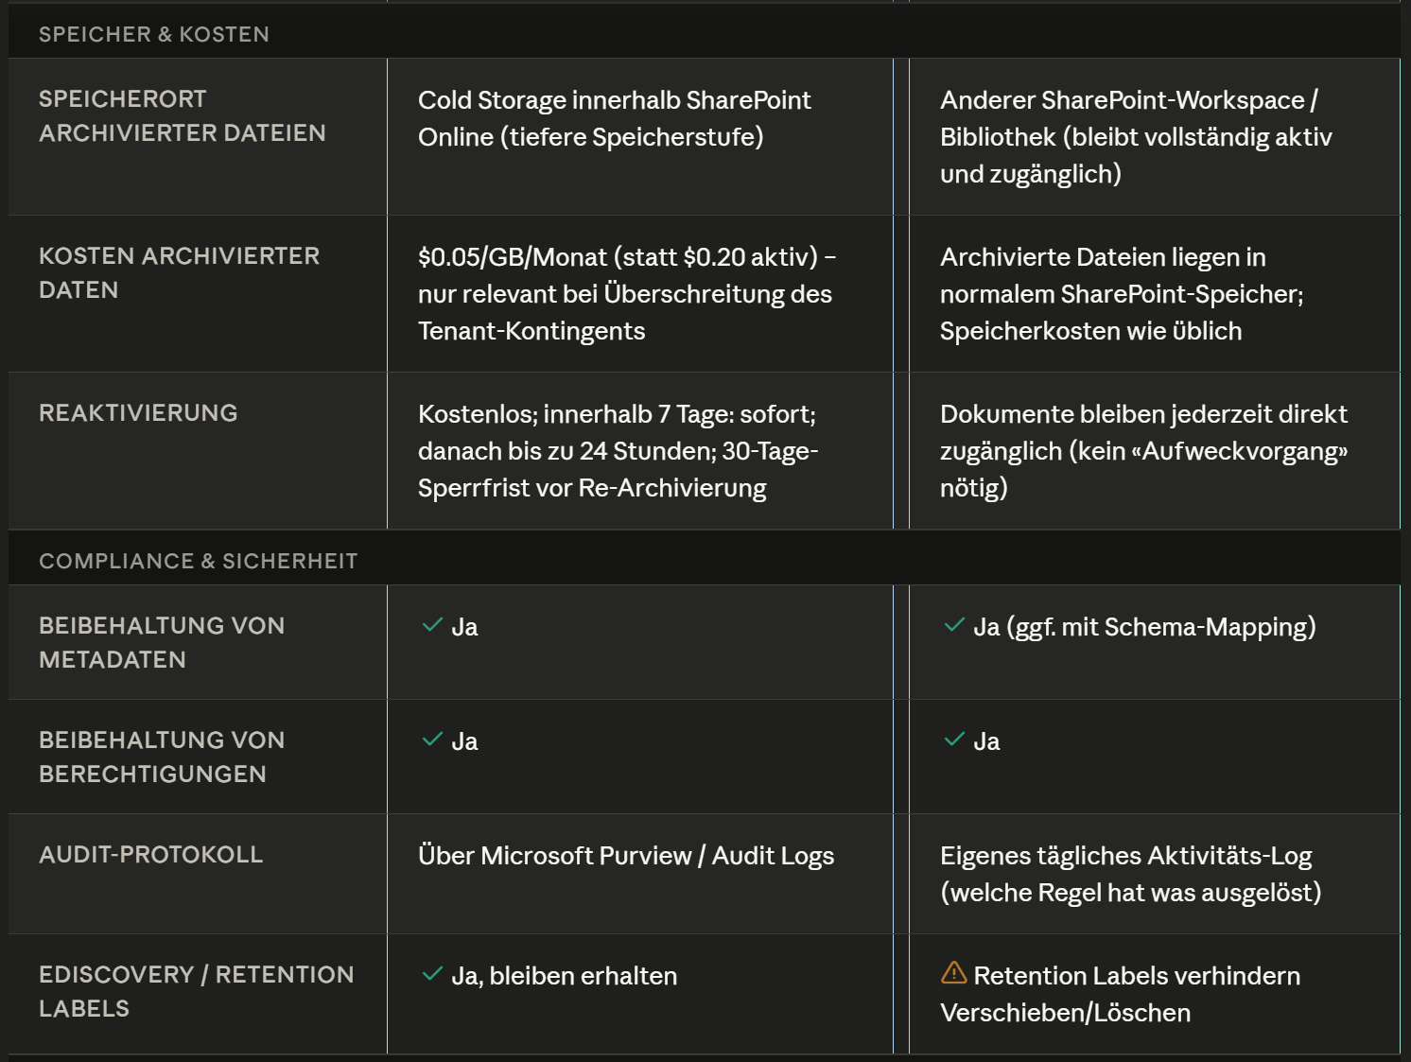Click 'Über Microsoft Purview / Audit Logs' text

click(x=626, y=856)
